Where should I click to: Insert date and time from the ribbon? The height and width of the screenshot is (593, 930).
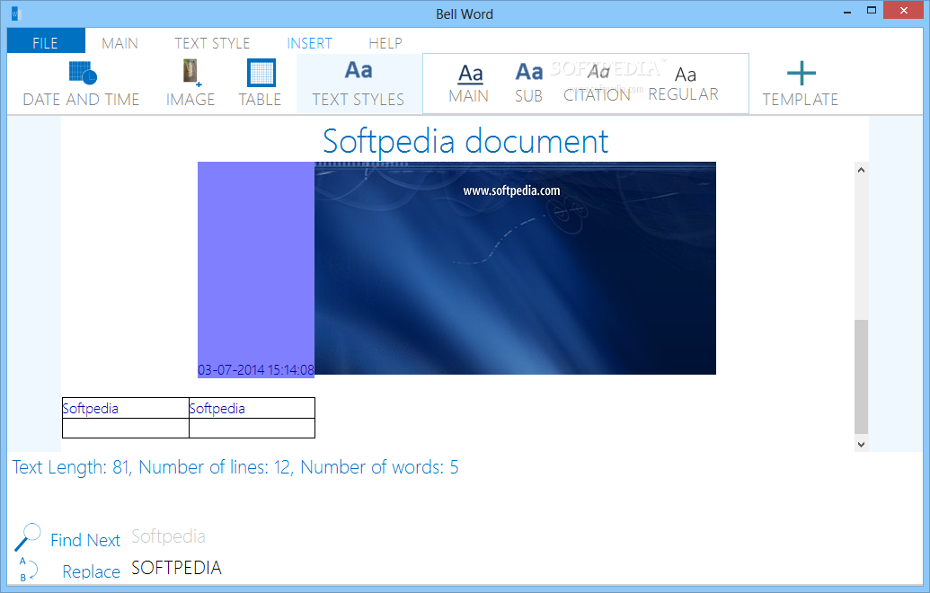(x=81, y=84)
